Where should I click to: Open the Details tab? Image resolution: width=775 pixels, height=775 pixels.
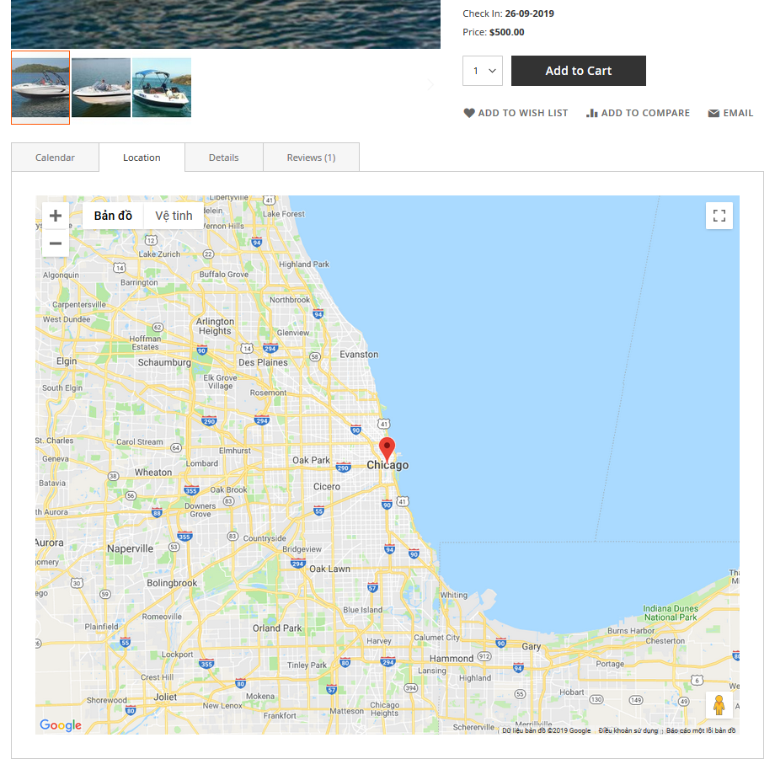[x=223, y=158]
